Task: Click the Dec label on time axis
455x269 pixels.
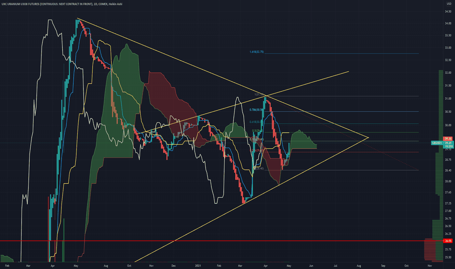Action: (173, 266)
